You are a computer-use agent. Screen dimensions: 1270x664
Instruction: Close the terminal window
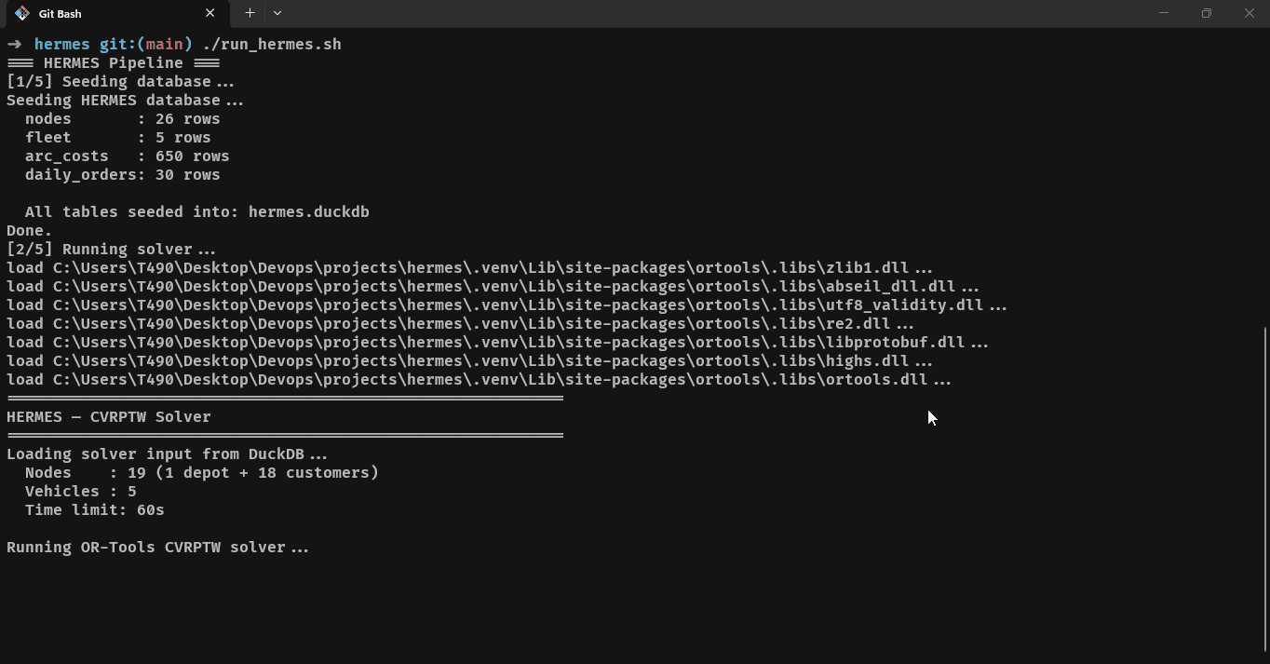click(1249, 13)
